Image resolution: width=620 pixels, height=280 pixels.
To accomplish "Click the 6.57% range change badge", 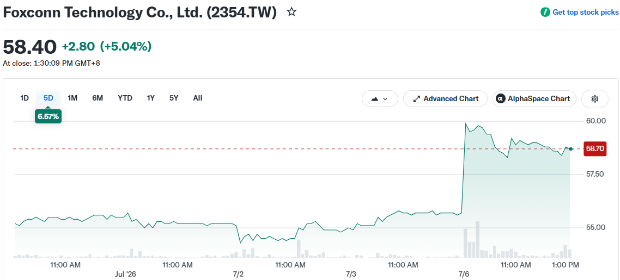I will 48,117.
